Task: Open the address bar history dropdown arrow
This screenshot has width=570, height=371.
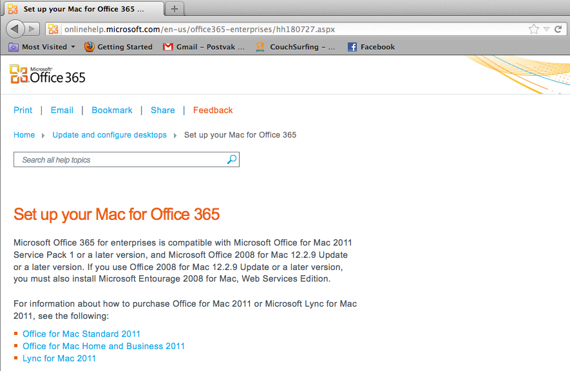Action: tap(546, 29)
